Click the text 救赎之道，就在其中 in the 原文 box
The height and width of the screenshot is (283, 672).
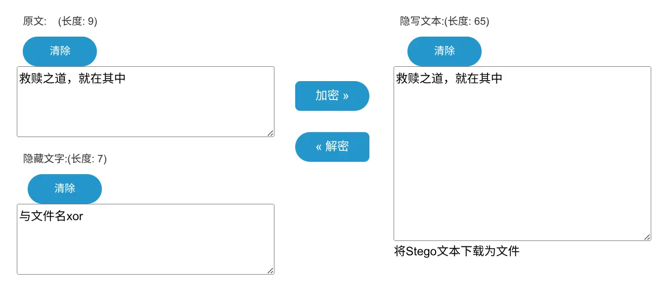click(72, 78)
